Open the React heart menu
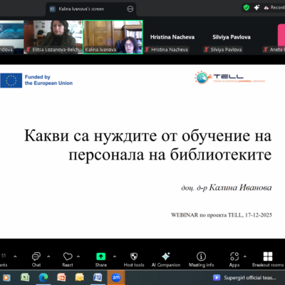 [x=68, y=259]
